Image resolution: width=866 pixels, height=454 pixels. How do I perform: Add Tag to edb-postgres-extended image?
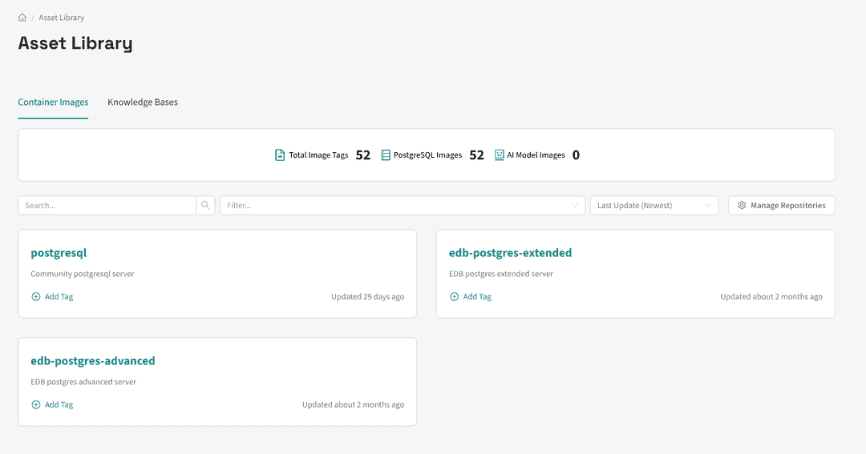[x=471, y=297]
